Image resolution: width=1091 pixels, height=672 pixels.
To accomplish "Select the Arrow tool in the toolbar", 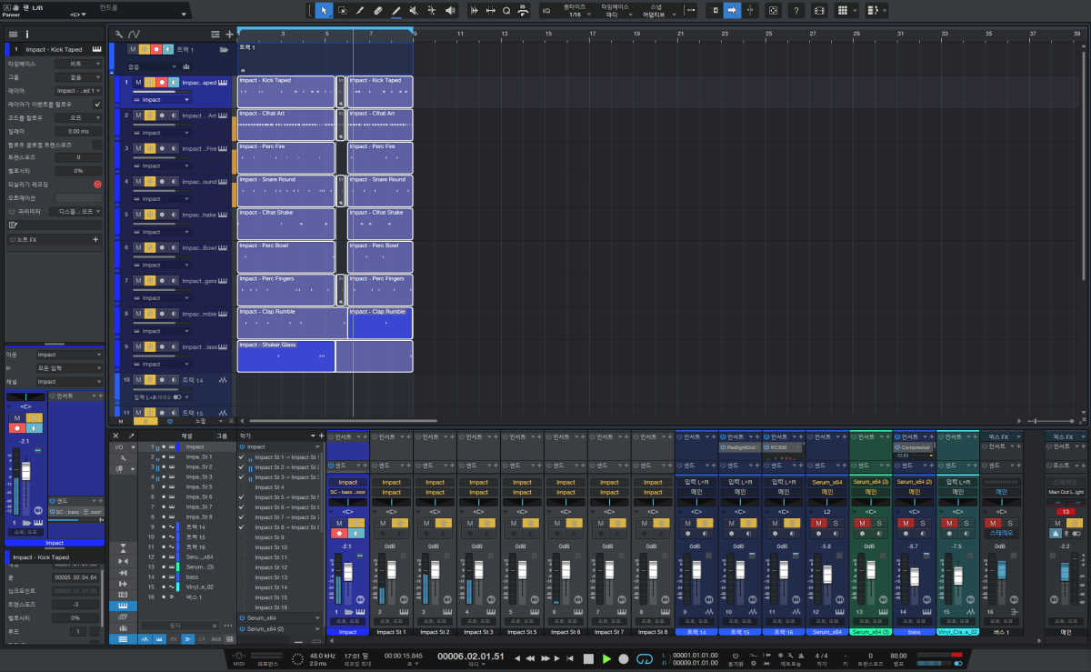I will [x=324, y=11].
